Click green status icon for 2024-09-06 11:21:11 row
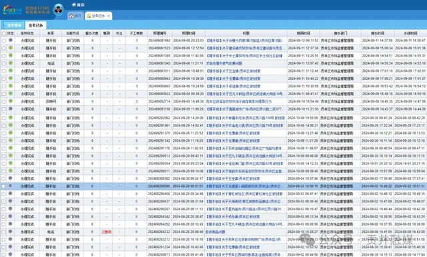This screenshot has height=257, width=427. (11, 63)
